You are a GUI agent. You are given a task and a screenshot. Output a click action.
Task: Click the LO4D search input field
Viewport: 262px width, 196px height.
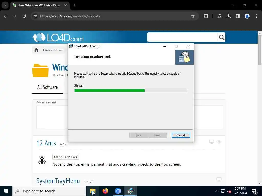(182, 37)
